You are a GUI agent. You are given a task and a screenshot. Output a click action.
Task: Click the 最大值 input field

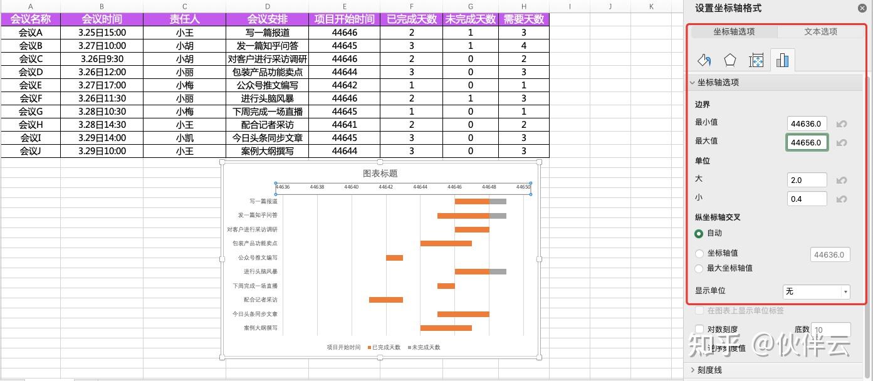point(807,143)
